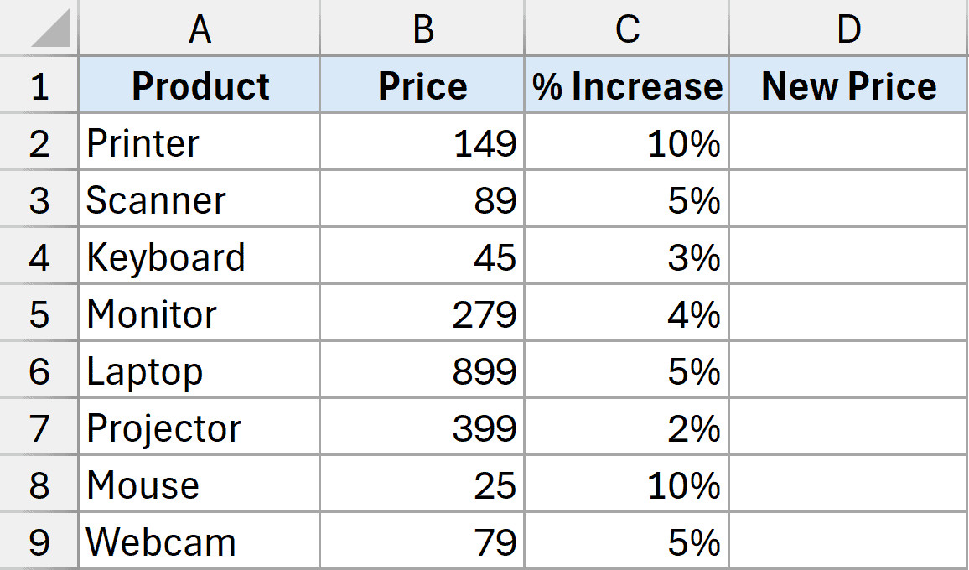The height and width of the screenshot is (570, 969).
Task: Select row 5 header
Action: tap(39, 314)
